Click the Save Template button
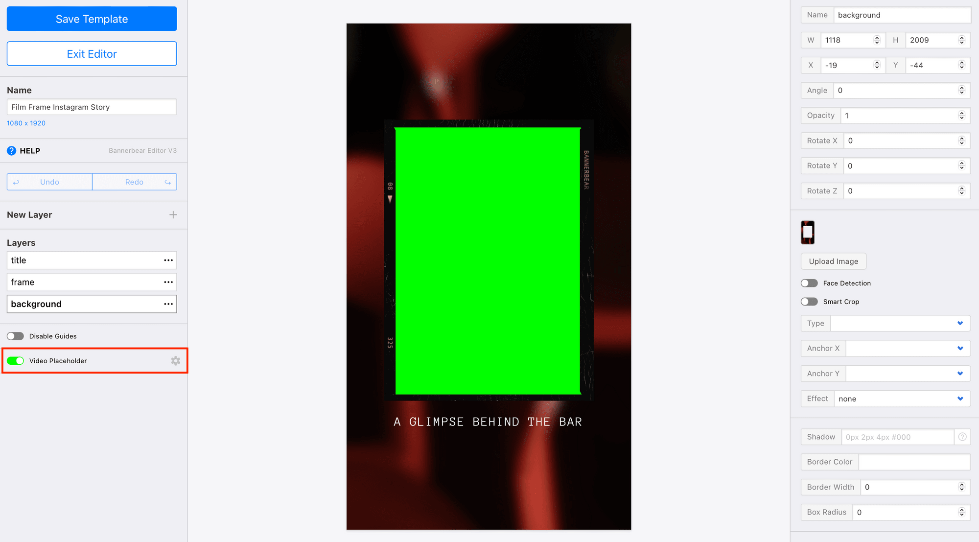 (x=92, y=19)
